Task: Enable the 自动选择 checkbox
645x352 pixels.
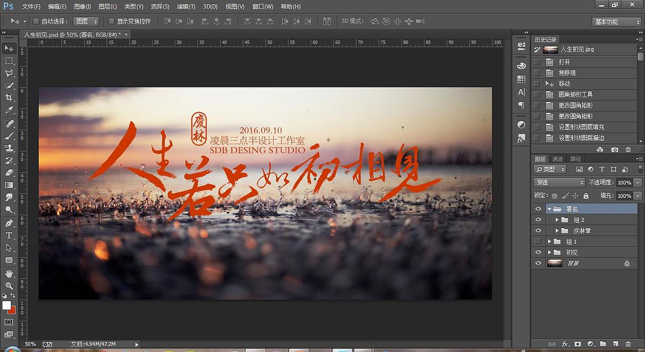Action: [36, 22]
